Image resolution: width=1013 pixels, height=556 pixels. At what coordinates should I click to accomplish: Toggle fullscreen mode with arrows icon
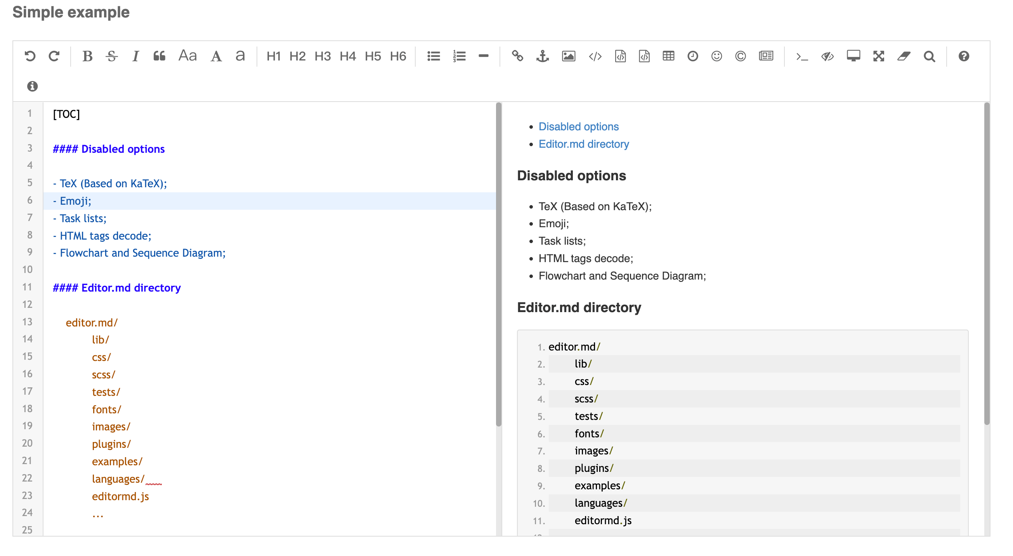tap(878, 56)
